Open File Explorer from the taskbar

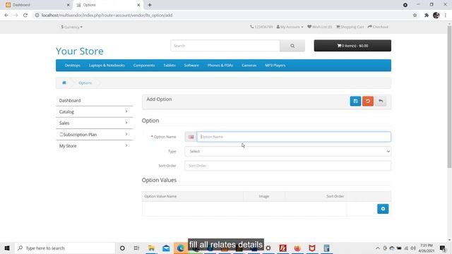click(151, 248)
